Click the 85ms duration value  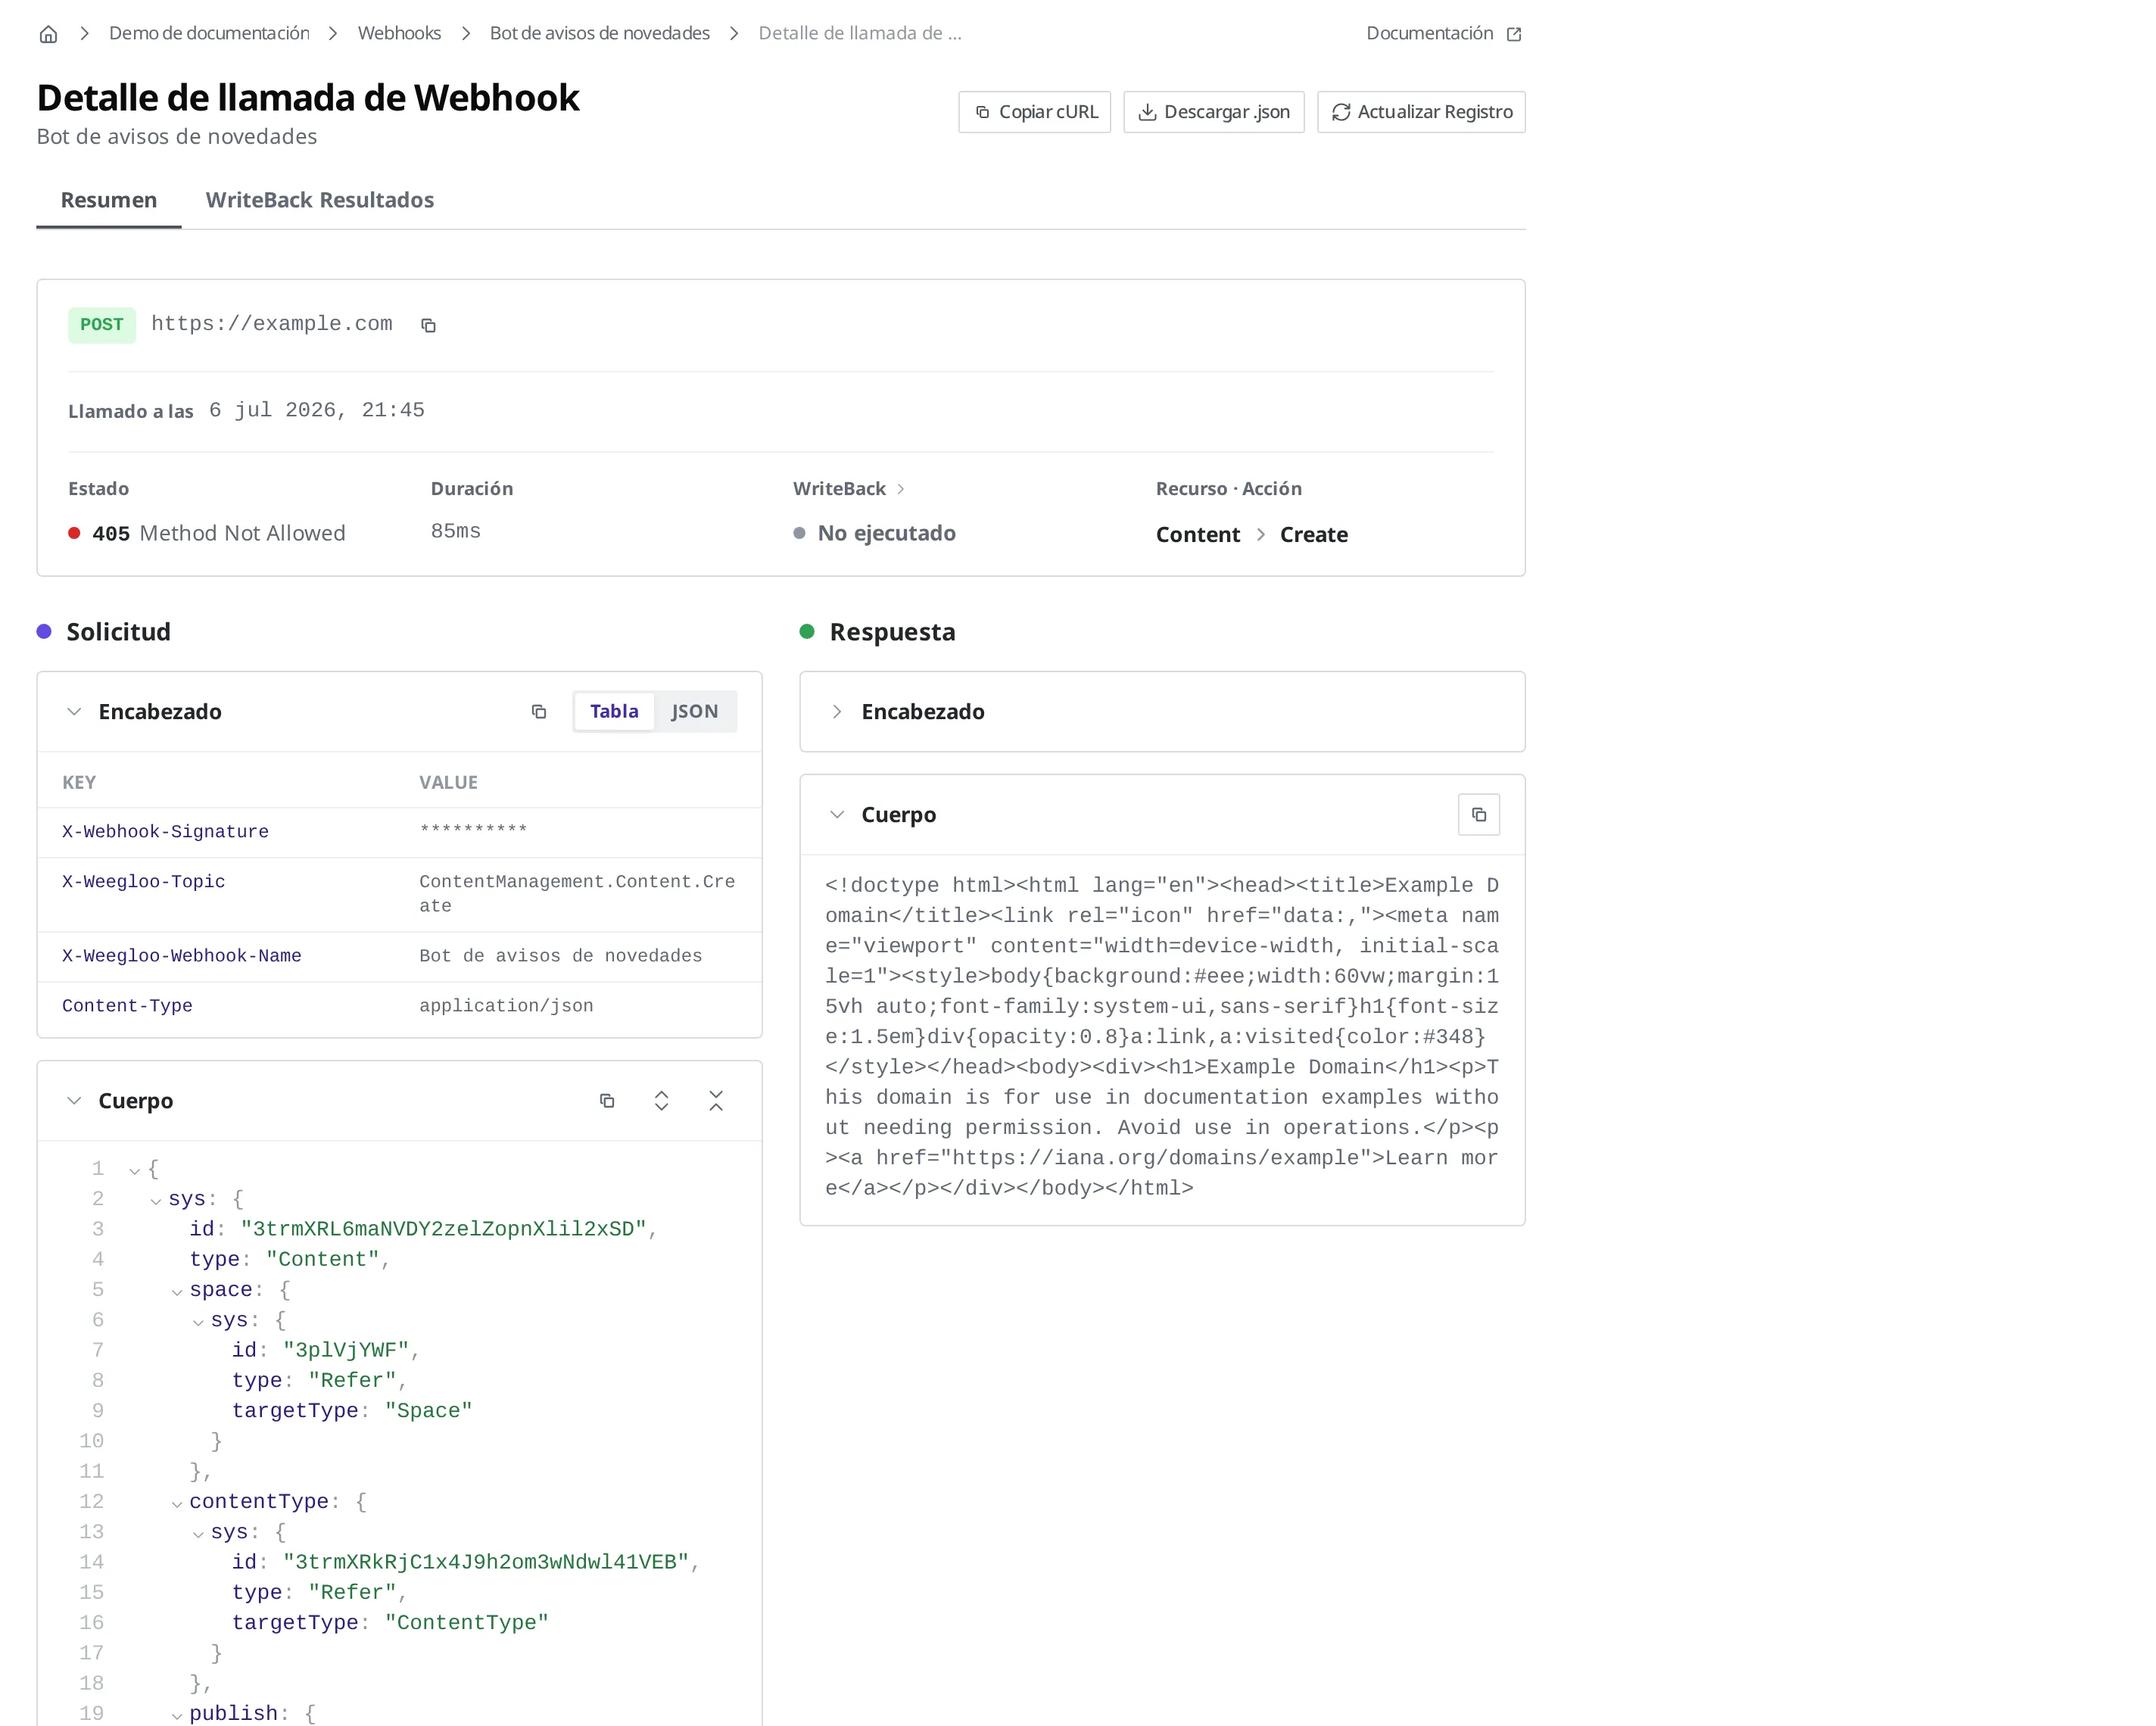(456, 532)
